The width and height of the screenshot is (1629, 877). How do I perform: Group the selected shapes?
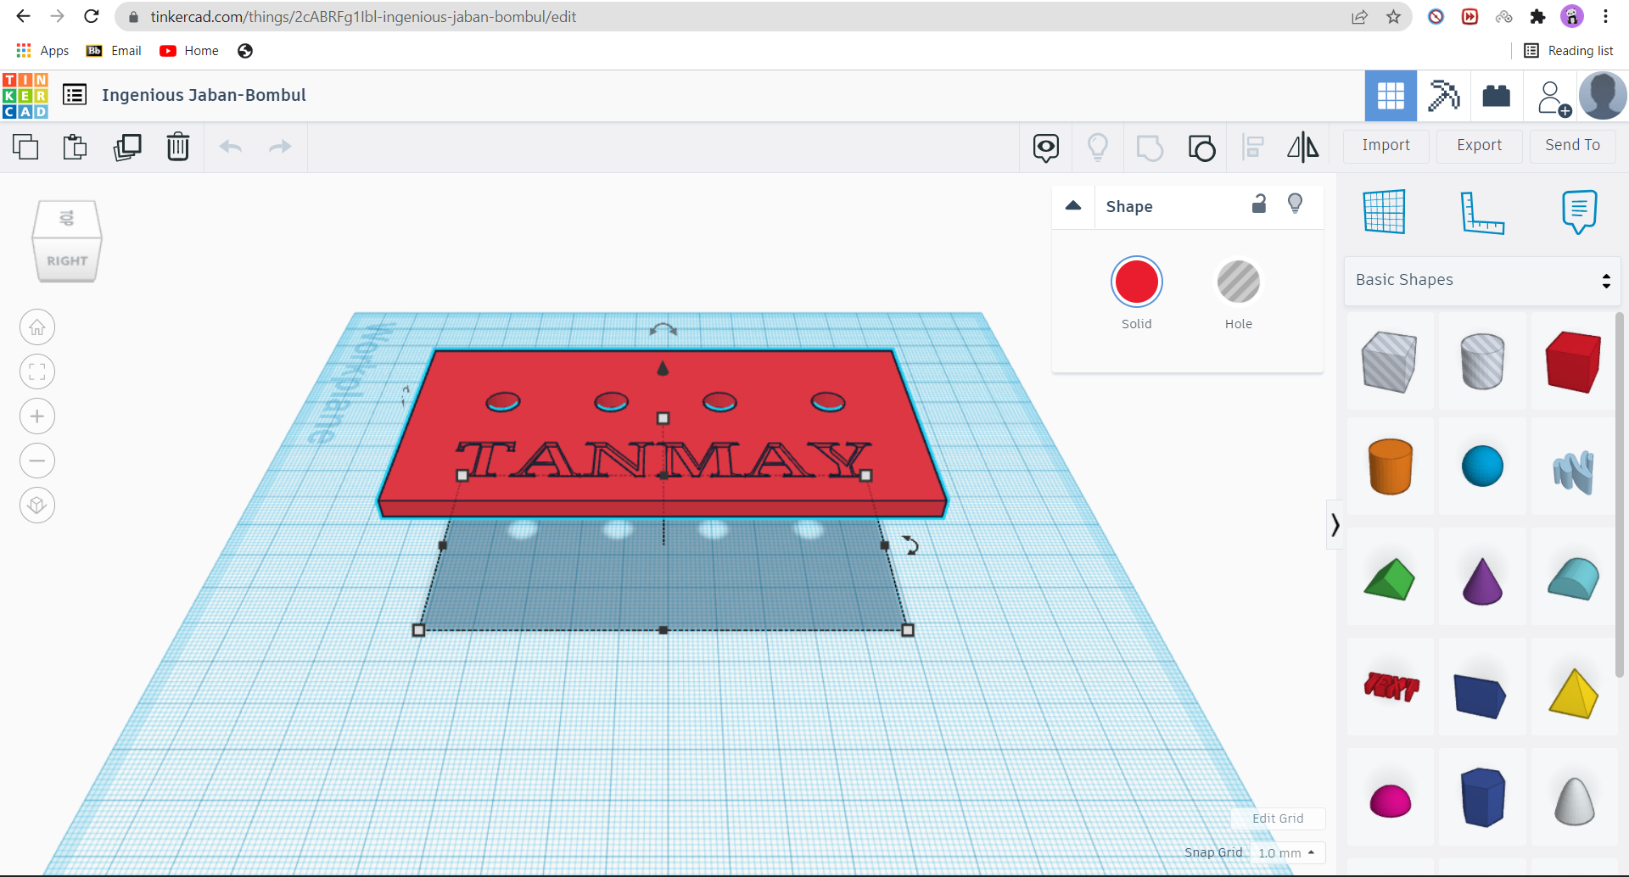[1201, 146]
